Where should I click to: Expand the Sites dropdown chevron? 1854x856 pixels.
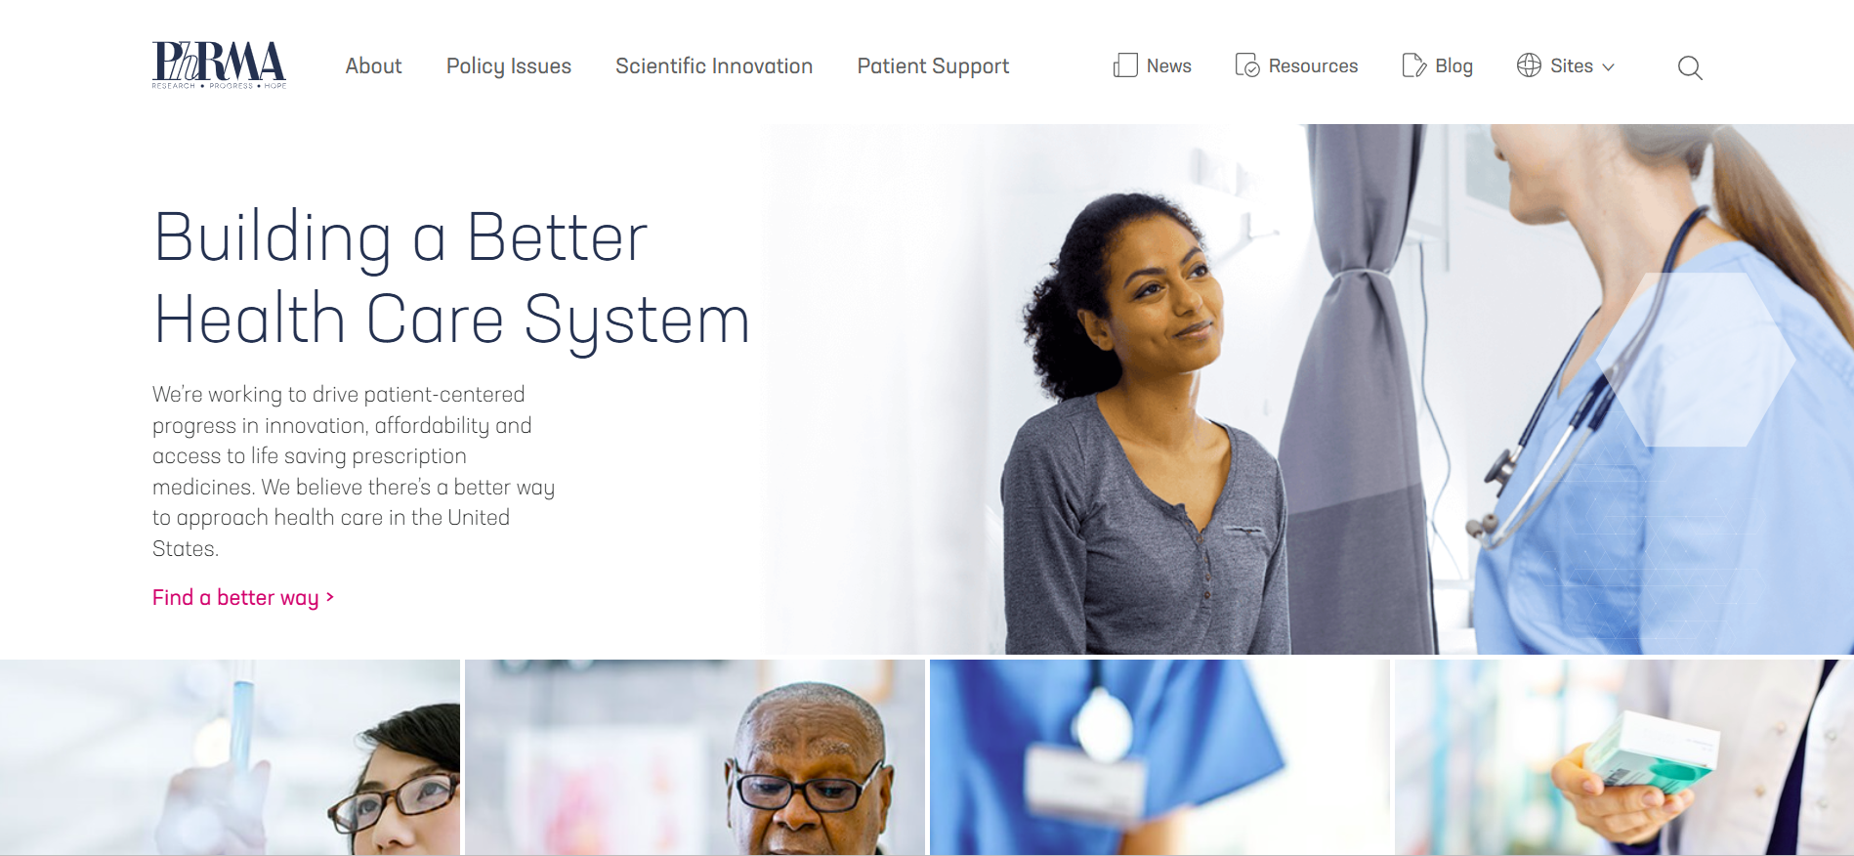pos(1608,67)
